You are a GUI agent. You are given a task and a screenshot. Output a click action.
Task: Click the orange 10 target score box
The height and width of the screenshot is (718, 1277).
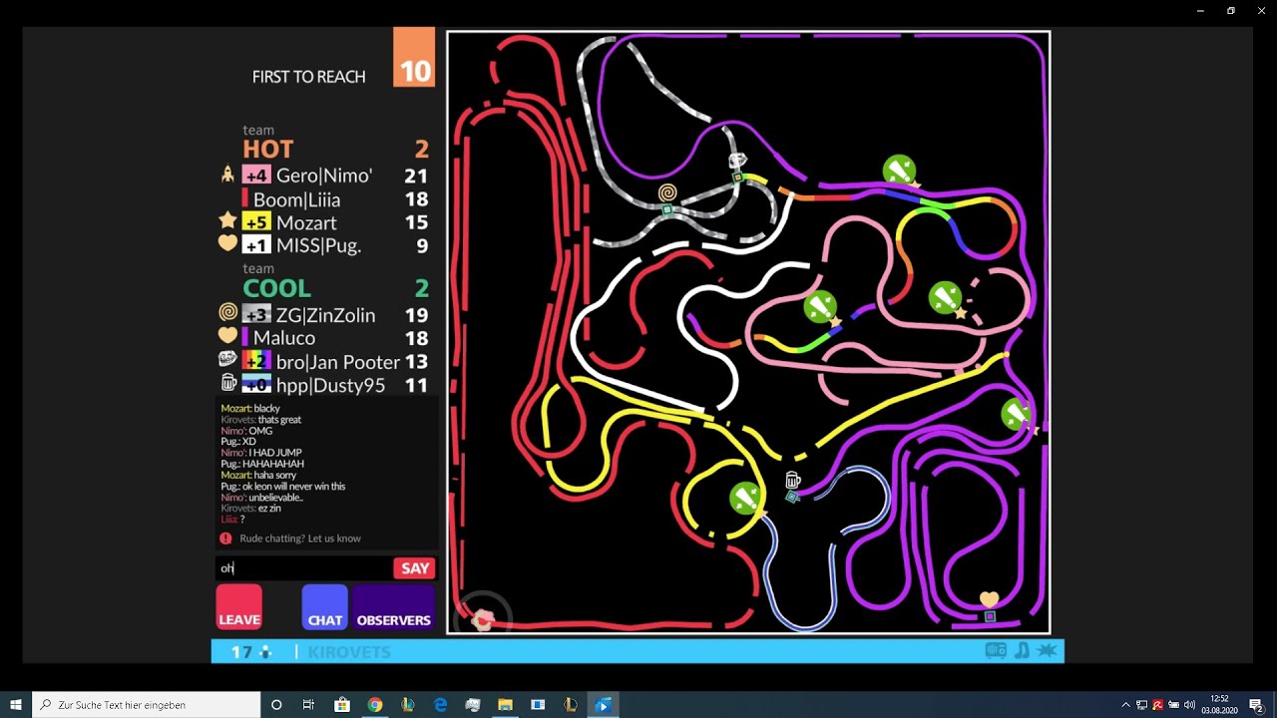click(414, 58)
